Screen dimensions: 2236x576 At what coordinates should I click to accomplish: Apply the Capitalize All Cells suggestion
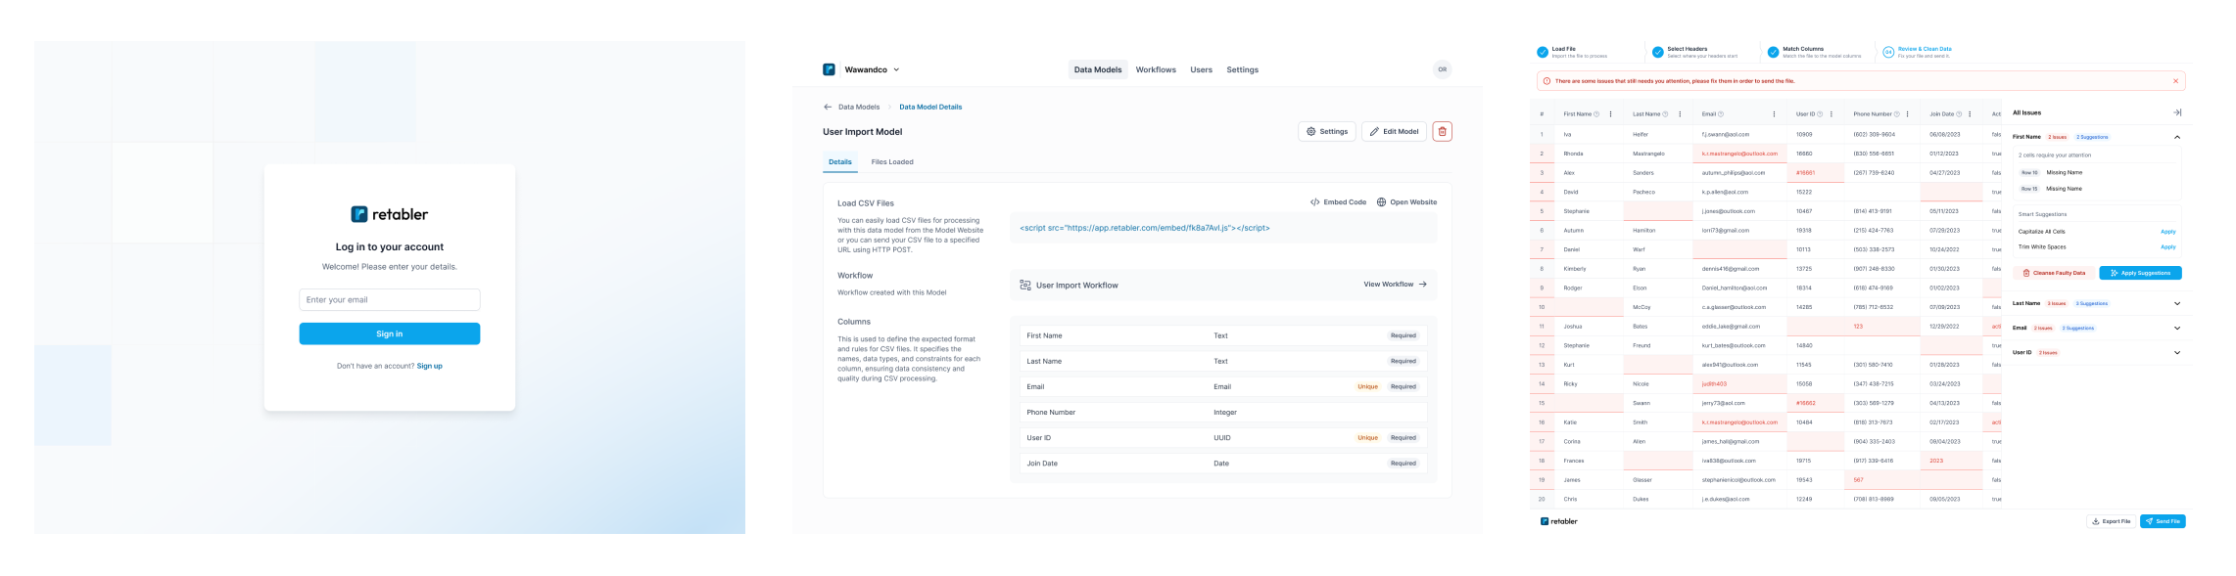(2168, 232)
